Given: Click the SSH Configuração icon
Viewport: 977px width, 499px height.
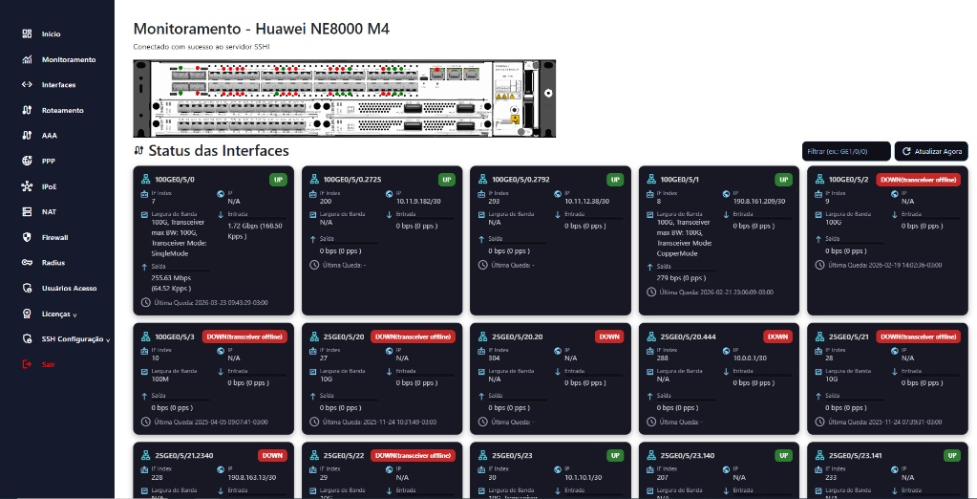Looking at the screenshot, I should click(27, 338).
